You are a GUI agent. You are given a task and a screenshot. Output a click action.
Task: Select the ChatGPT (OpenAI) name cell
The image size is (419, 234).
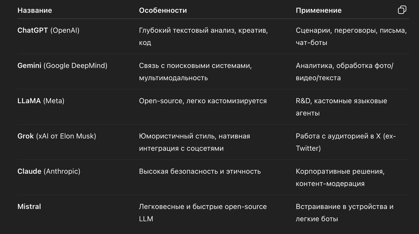click(49, 30)
